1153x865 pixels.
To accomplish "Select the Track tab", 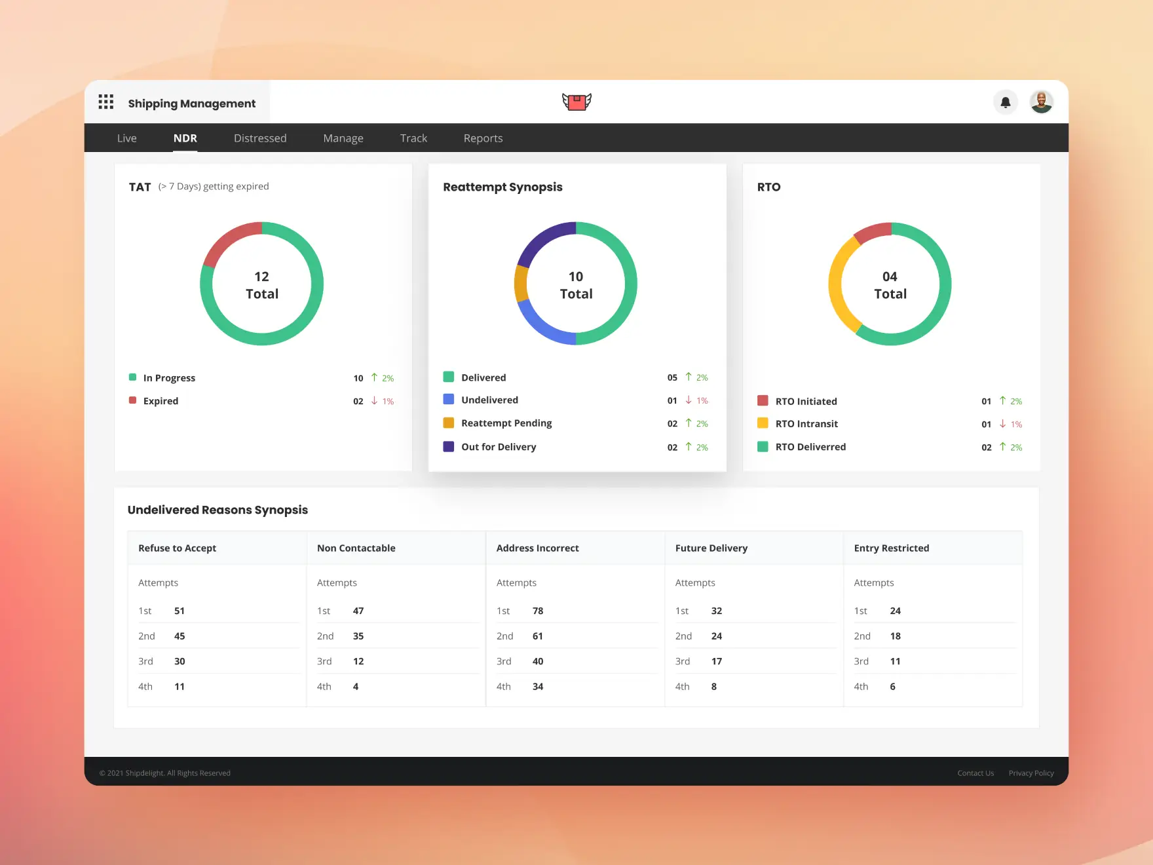I will pyautogui.click(x=413, y=138).
